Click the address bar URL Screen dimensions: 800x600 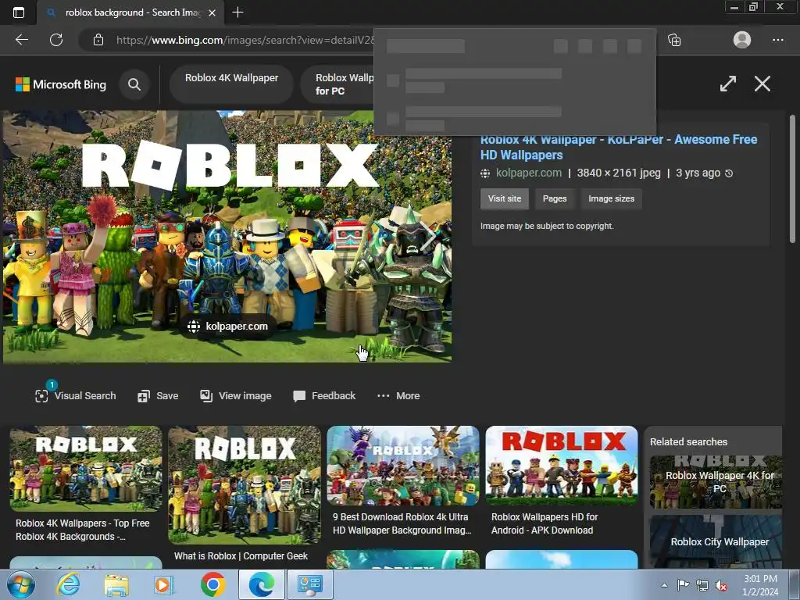245,40
